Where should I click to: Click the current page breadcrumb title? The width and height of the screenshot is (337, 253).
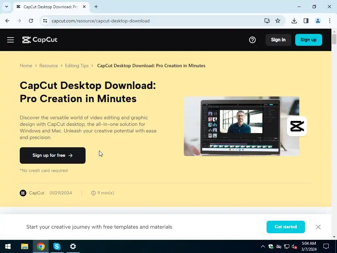[151, 66]
